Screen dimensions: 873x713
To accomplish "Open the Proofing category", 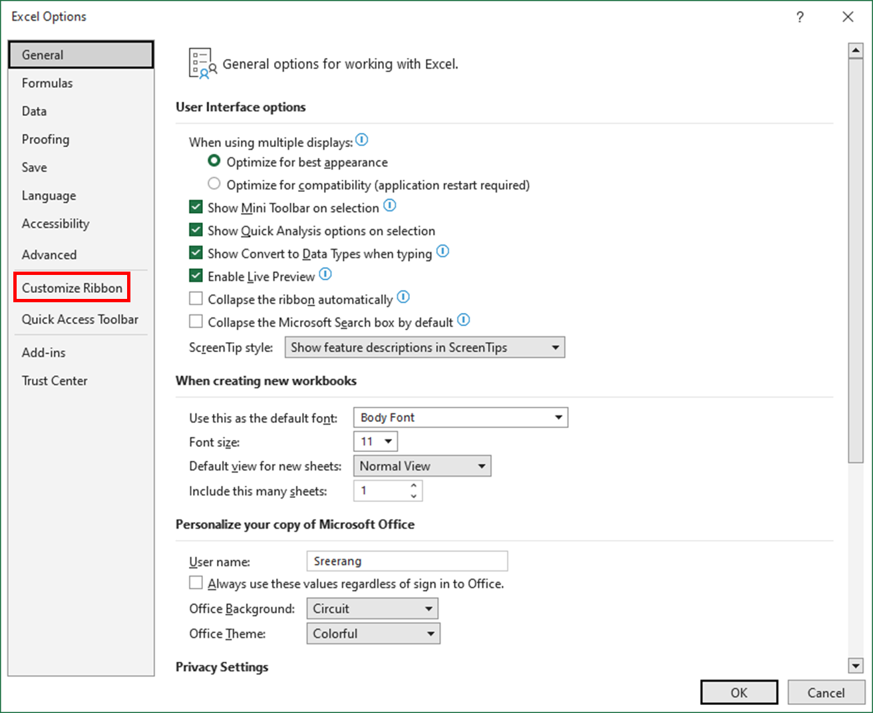I will point(81,139).
